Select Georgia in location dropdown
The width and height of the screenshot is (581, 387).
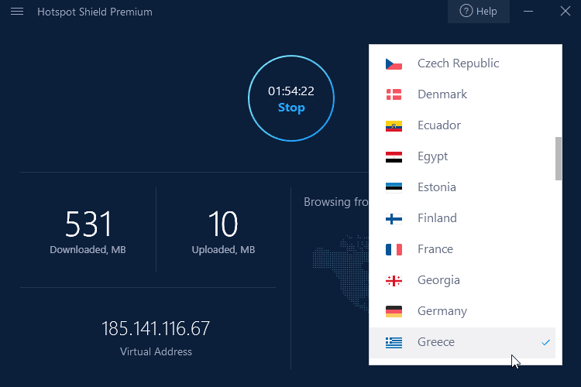[462, 280]
